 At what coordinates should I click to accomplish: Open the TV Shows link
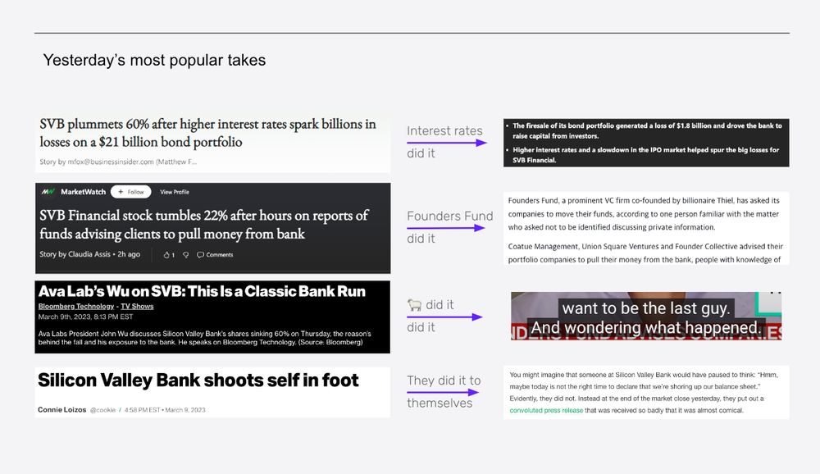pyautogui.click(x=137, y=307)
